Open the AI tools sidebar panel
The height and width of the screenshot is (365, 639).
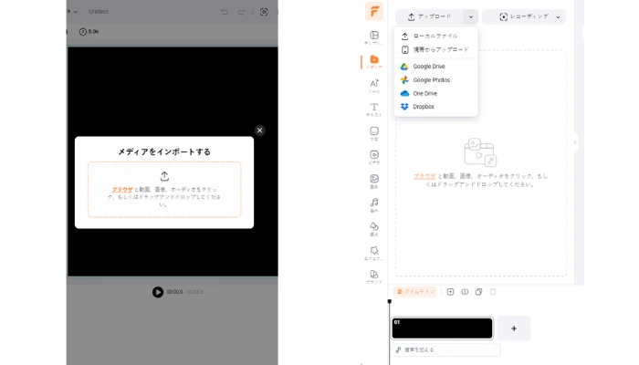tap(373, 86)
